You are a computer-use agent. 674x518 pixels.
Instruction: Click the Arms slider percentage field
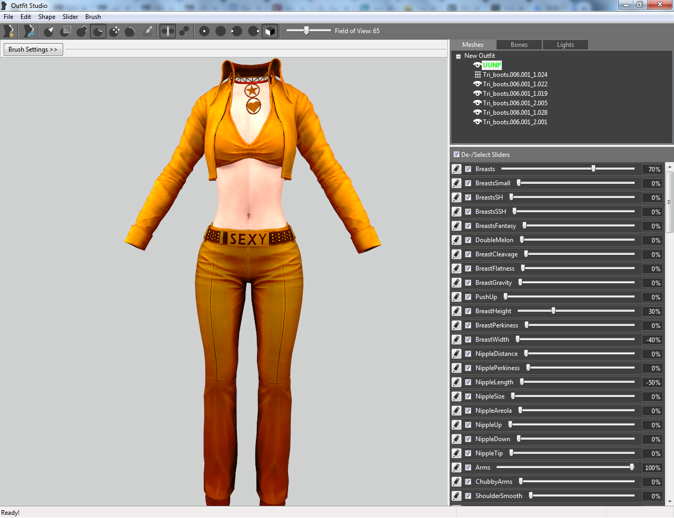652,468
